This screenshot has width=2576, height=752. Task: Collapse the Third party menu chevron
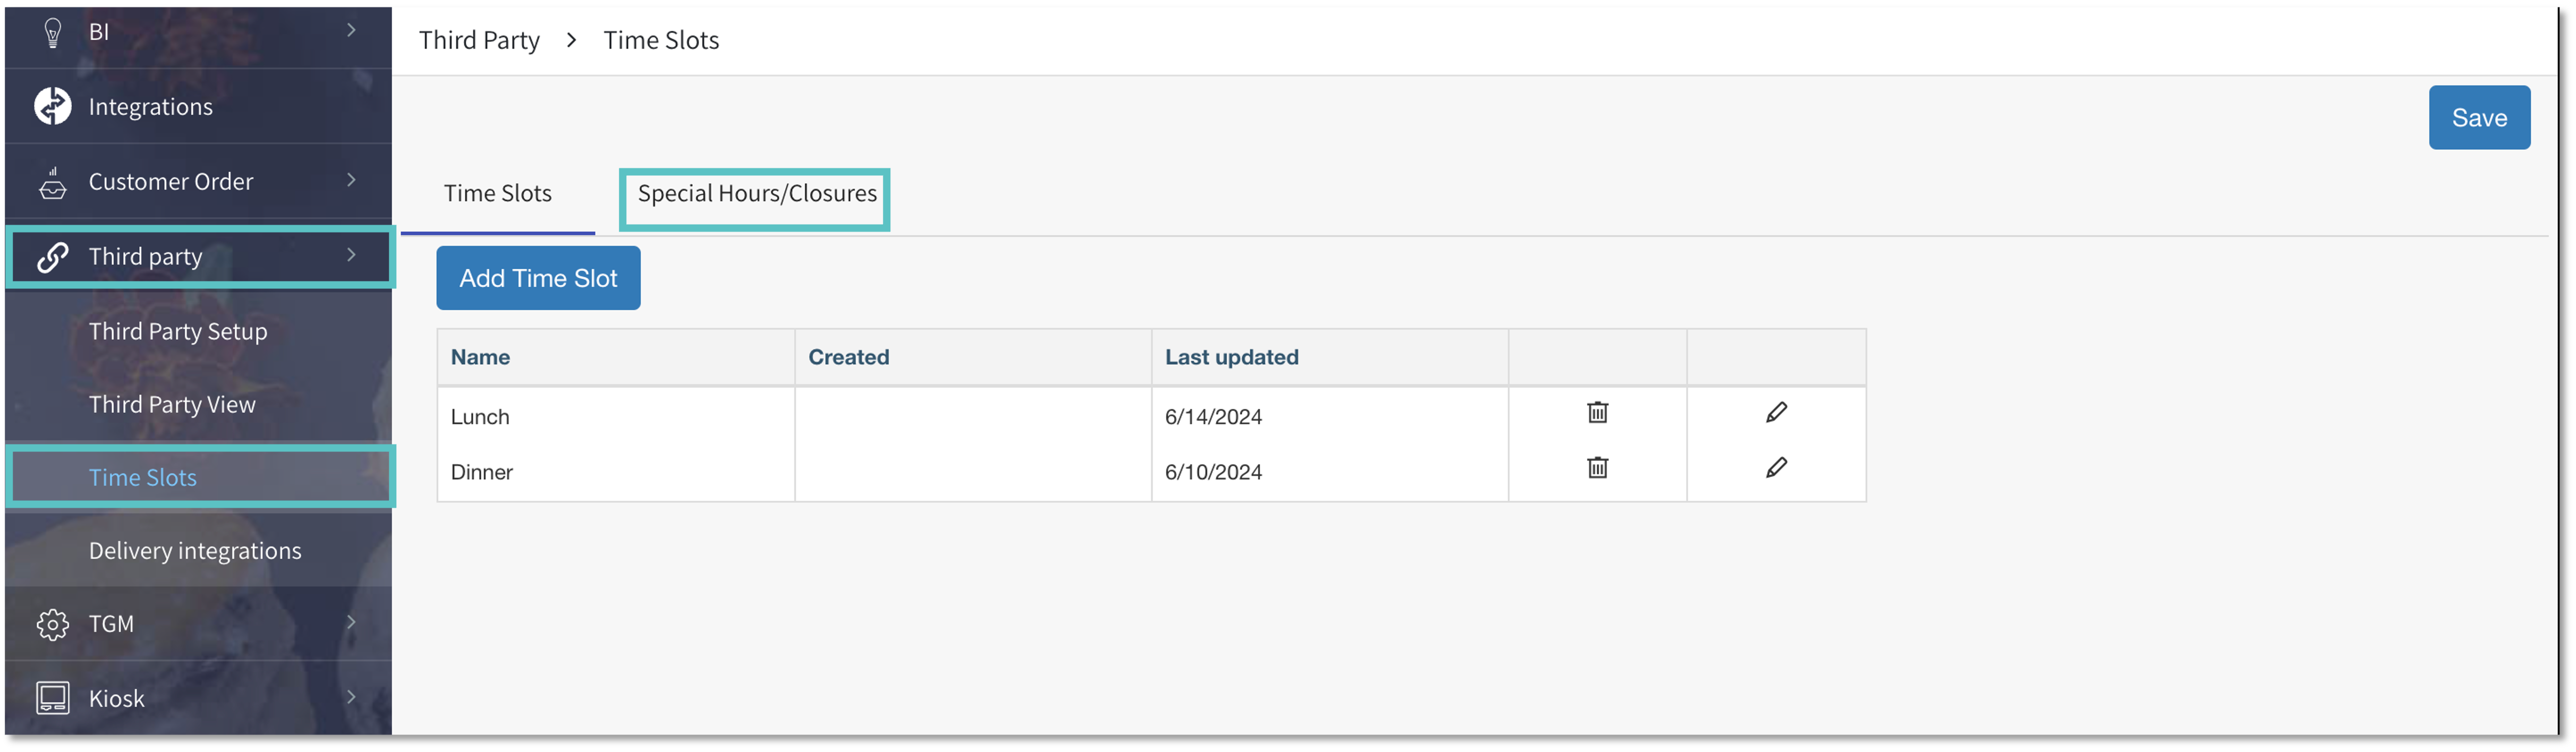pos(351,255)
